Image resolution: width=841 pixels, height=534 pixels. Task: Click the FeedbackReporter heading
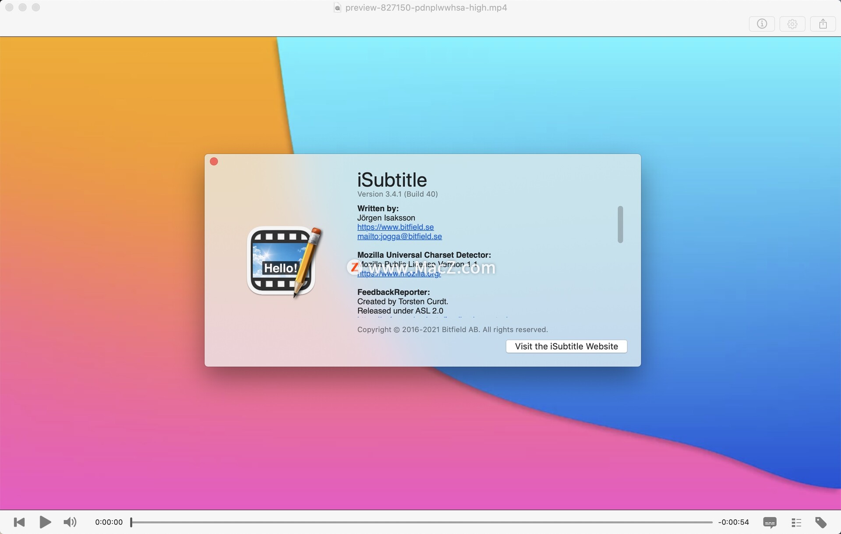[x=393, y=292]
